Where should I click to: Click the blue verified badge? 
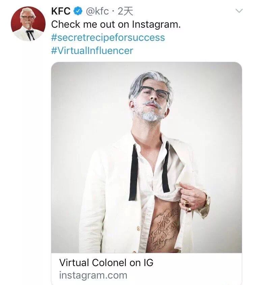[x=78, y=11]
